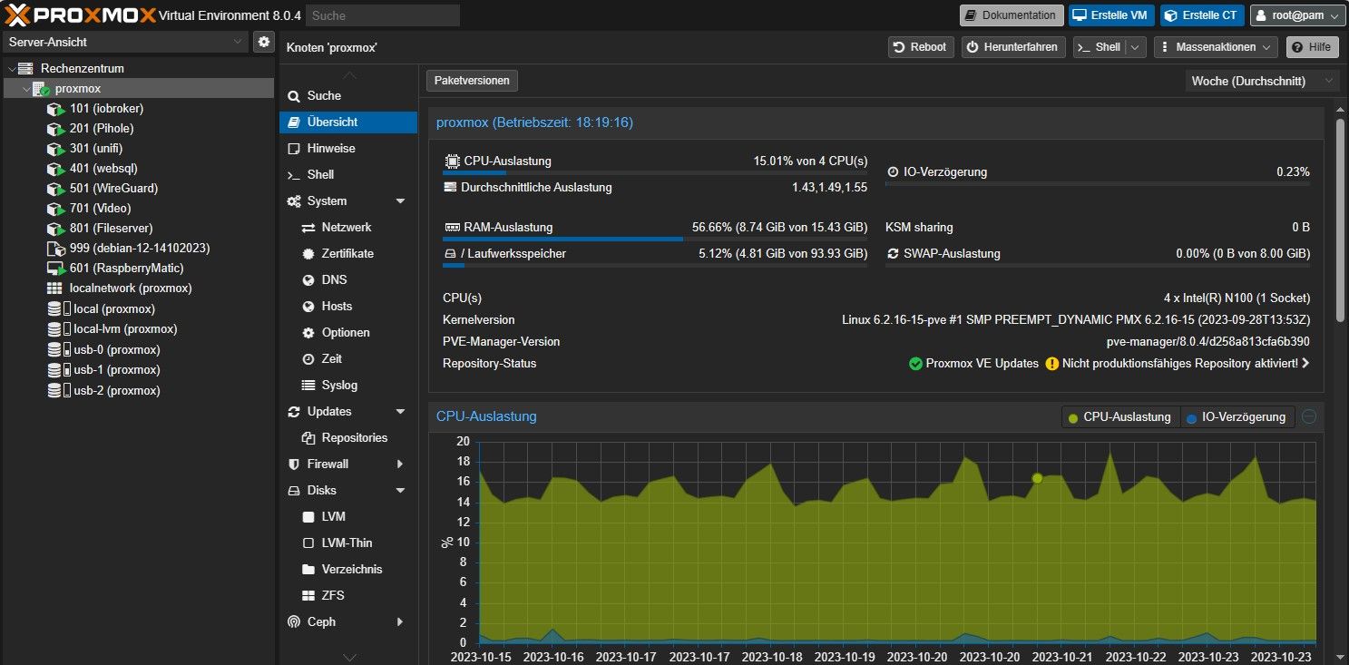Click the Erstelle VM button

[x=1111, y=15]
